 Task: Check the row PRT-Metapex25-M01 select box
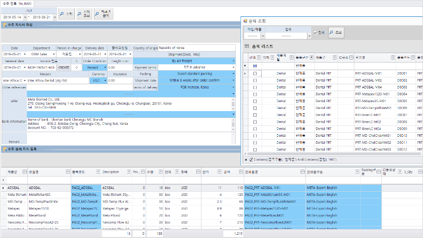pyautogui.click(x=255, y=101)
